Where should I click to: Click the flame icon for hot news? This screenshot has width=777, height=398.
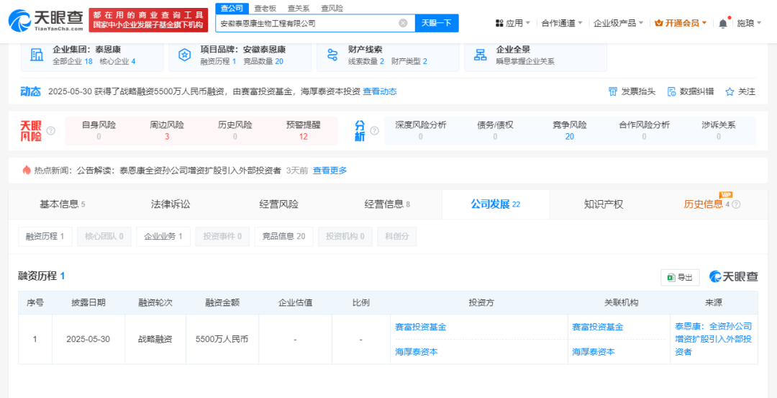click(27, 170)
